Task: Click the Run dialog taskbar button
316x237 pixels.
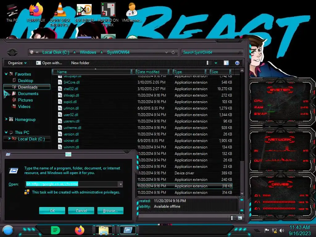Action: 128,230
